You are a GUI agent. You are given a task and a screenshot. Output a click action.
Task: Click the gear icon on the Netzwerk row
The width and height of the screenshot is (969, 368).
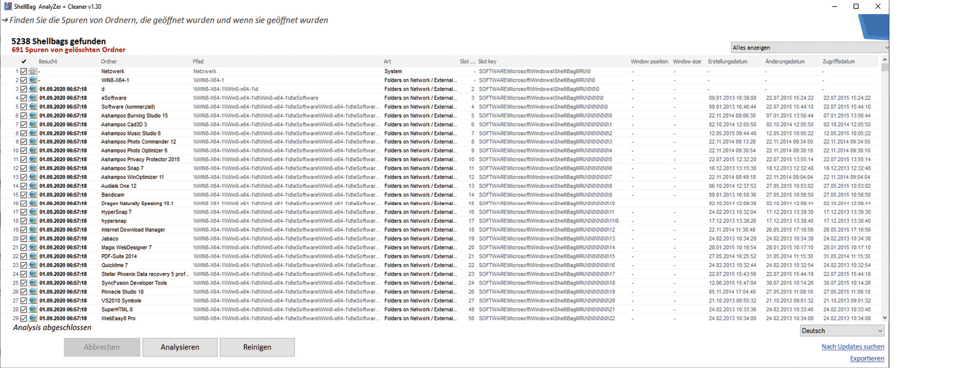coord(33,71)
